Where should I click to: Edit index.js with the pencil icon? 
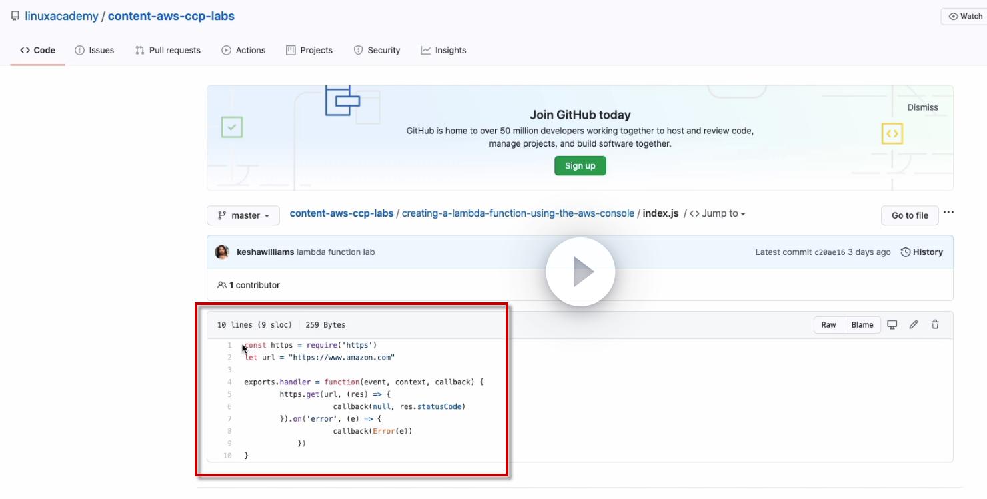point(914,324)
